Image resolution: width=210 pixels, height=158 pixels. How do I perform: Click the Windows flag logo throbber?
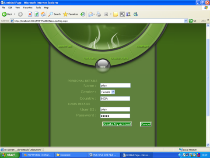(x=206, y=7)
